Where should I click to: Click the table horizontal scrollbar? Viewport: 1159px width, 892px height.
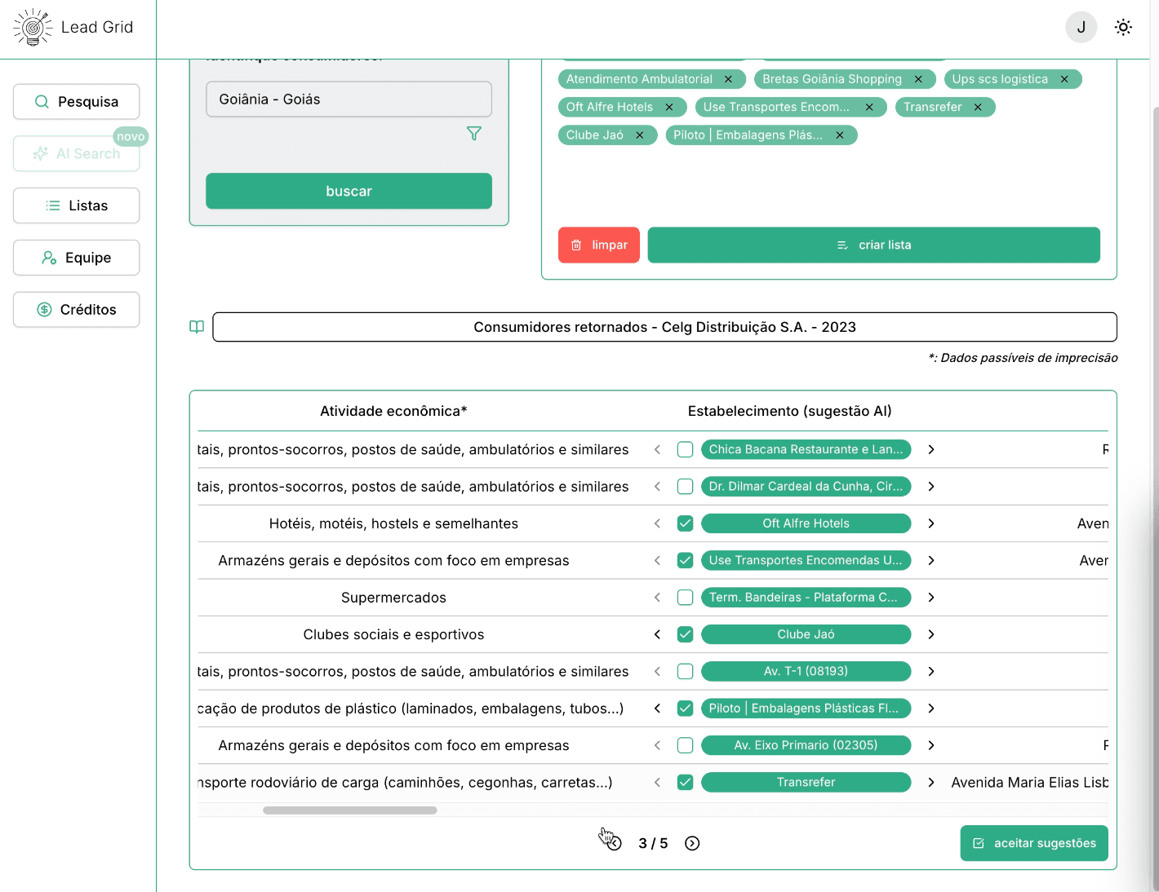pyautogui.click(x=349, y=810)
